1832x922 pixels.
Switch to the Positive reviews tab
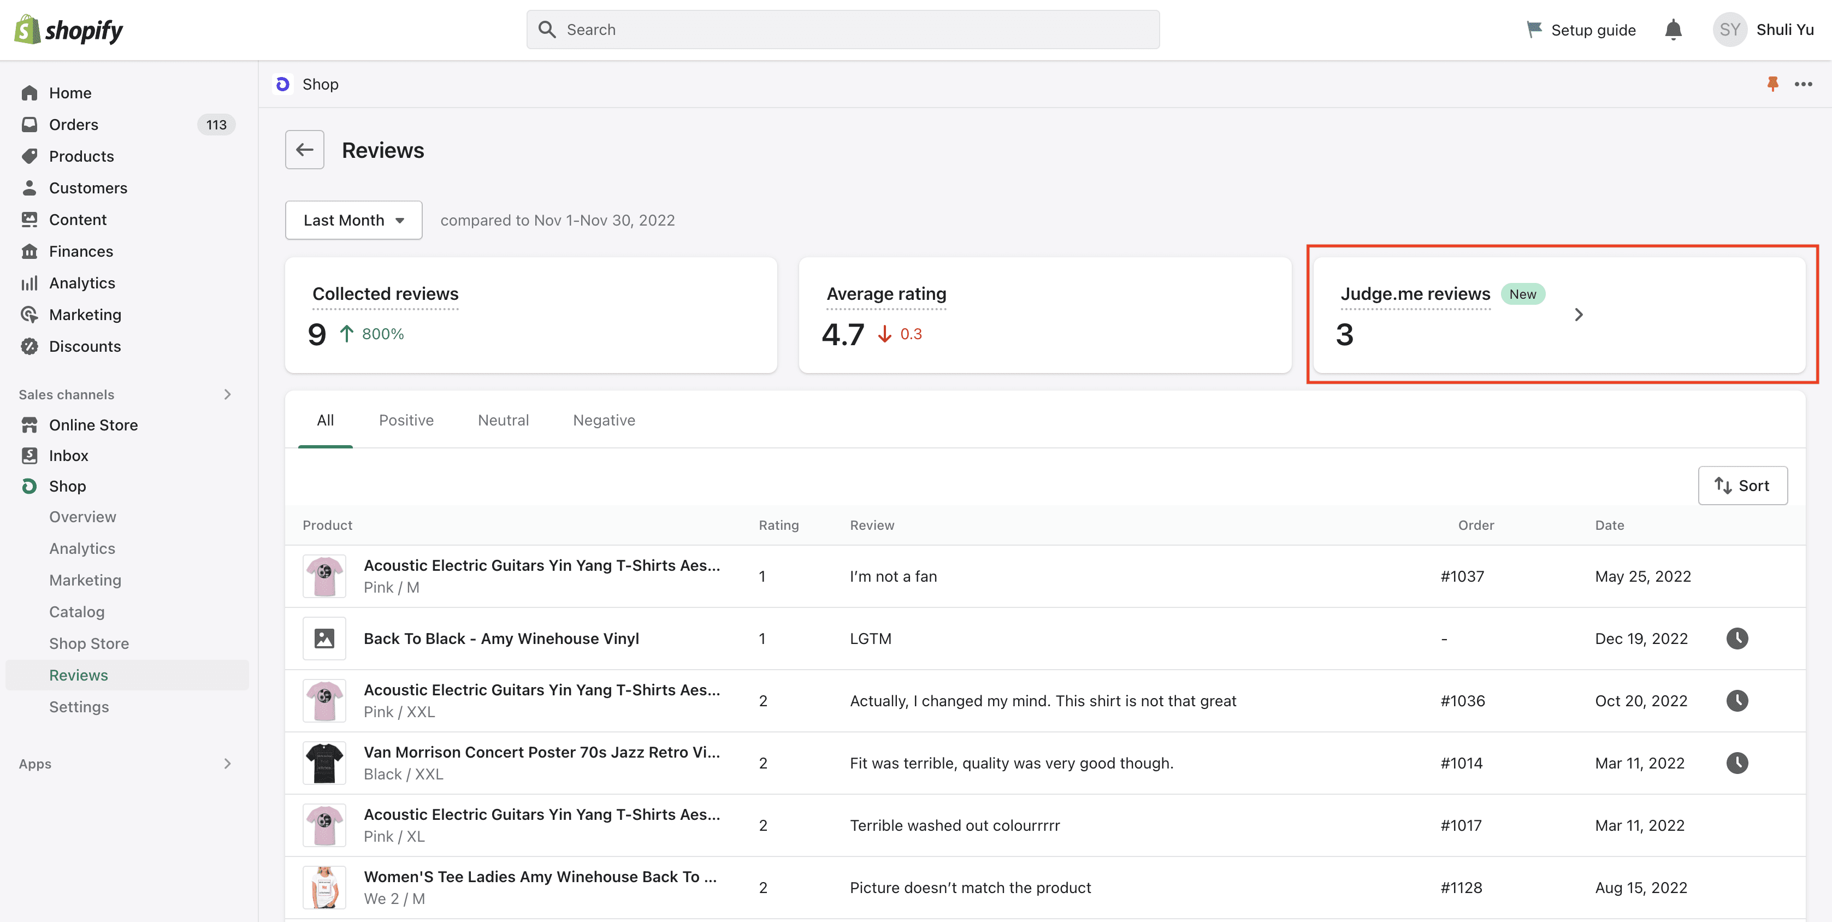click(x=405, y=419)
